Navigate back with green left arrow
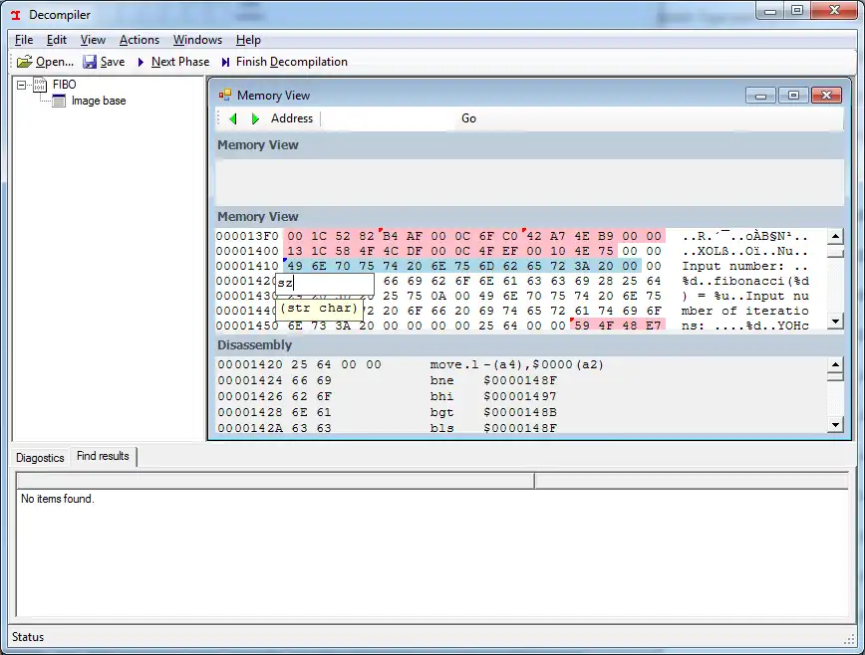865x655 pixels. [233, 118]
